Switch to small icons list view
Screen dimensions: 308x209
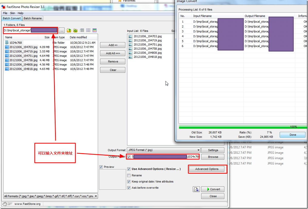89,30
